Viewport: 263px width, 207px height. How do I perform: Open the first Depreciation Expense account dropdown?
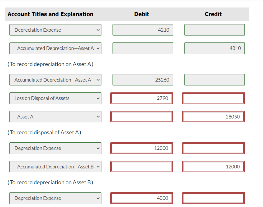pos(55,30)
